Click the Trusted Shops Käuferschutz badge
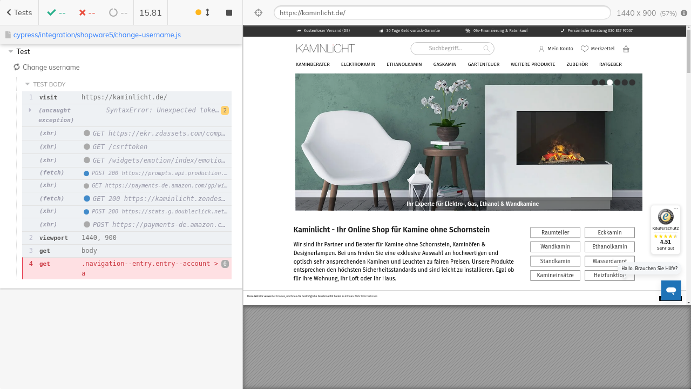 click(x=665, y=230)
